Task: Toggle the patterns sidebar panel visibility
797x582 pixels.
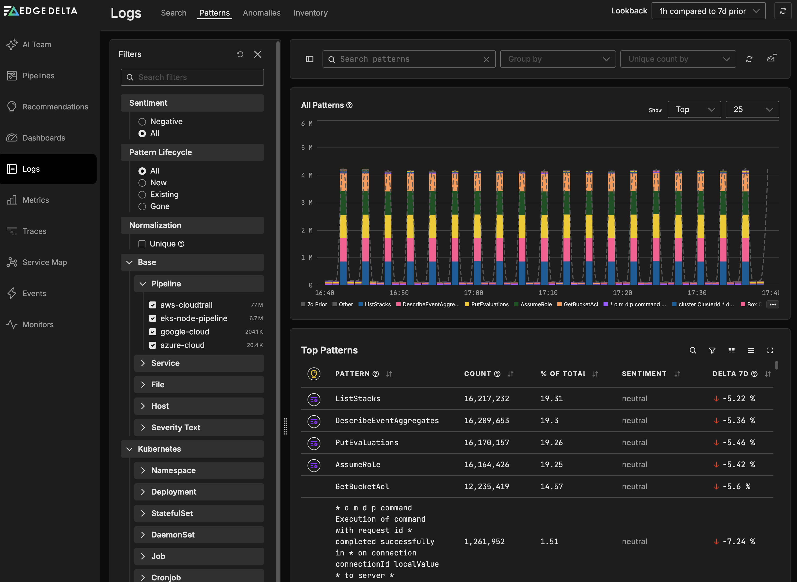Action: coord(309,59)
